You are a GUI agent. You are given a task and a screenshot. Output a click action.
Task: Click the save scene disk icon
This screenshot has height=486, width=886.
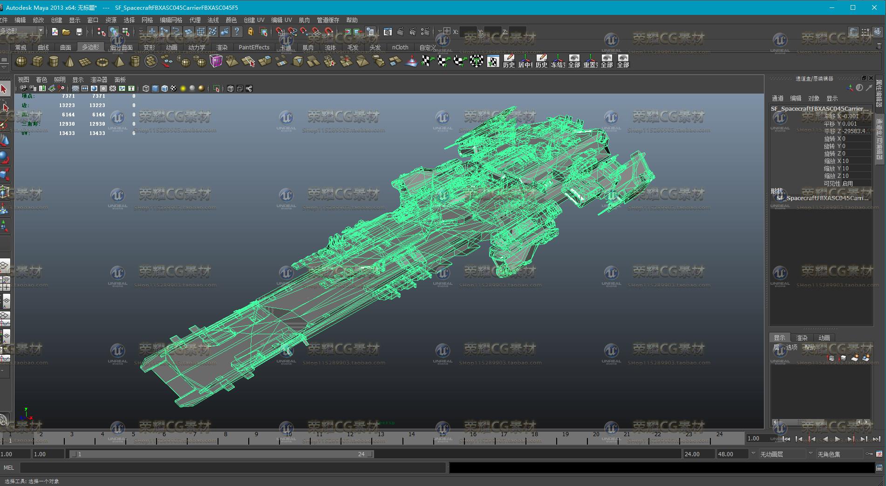click(x=79, y=32)
